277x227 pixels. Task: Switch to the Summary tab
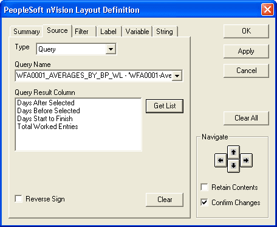click(26, 32)
